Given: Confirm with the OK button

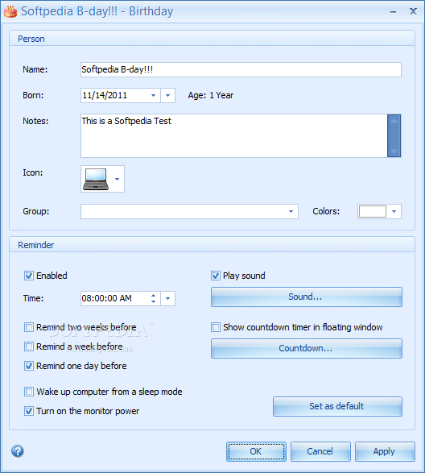Looking at the screenshot, I should pos(256,451).
